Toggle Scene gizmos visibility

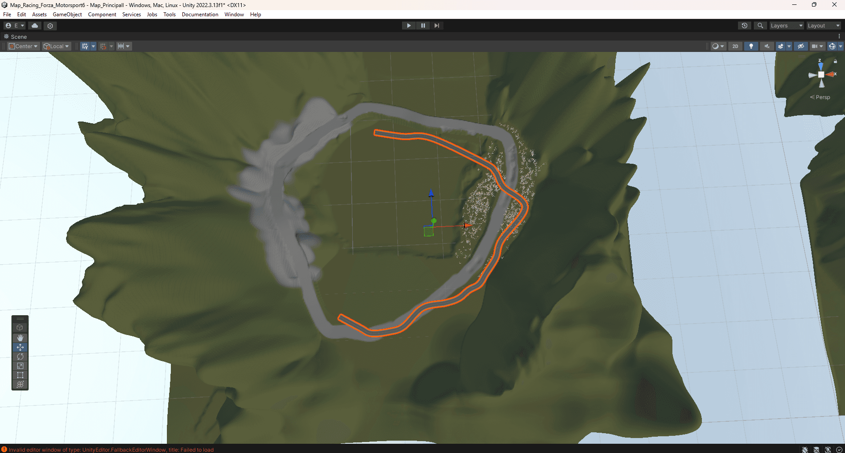(x=832, y=46)
